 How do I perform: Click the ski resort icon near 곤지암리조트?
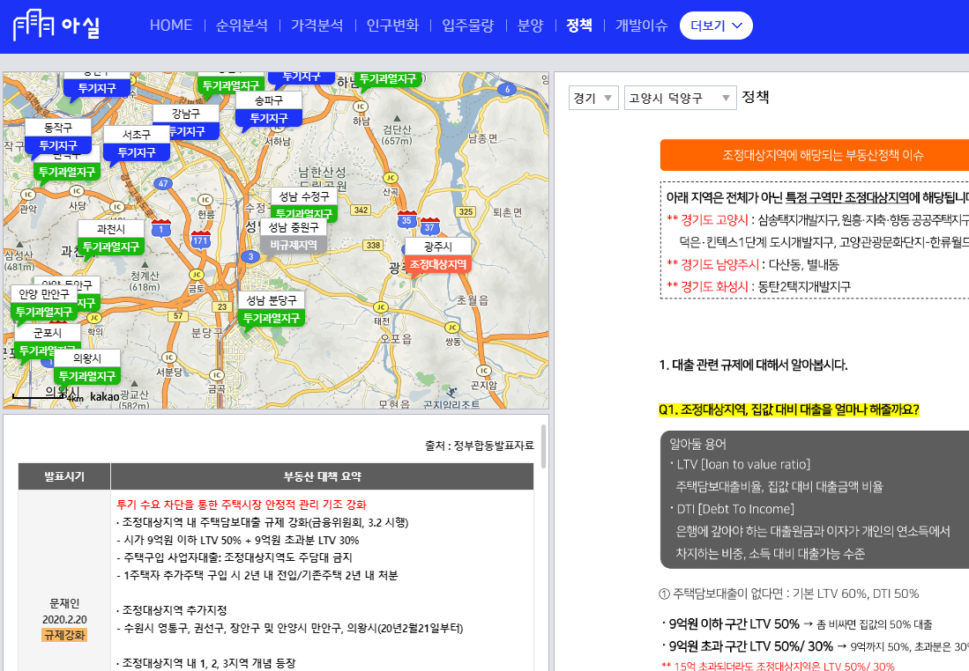[x=451, y=391]
